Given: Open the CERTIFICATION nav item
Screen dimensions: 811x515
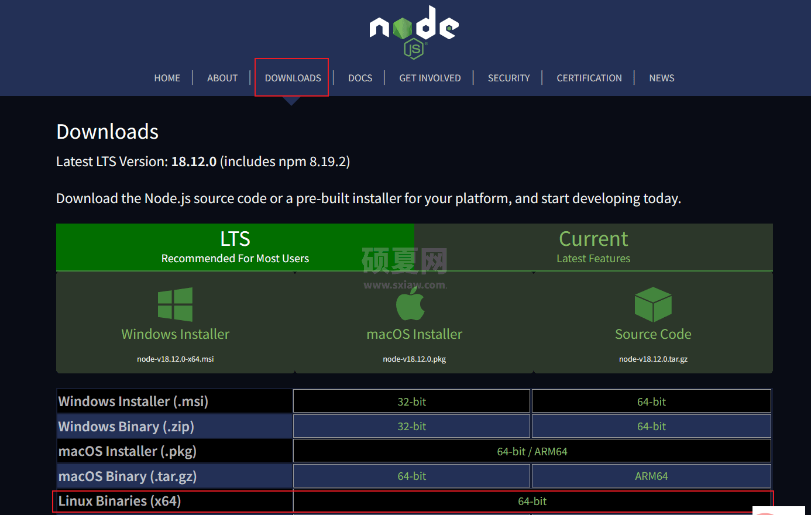Looking at the screenshot, I should pyautogui.click(x=589, y=78).
